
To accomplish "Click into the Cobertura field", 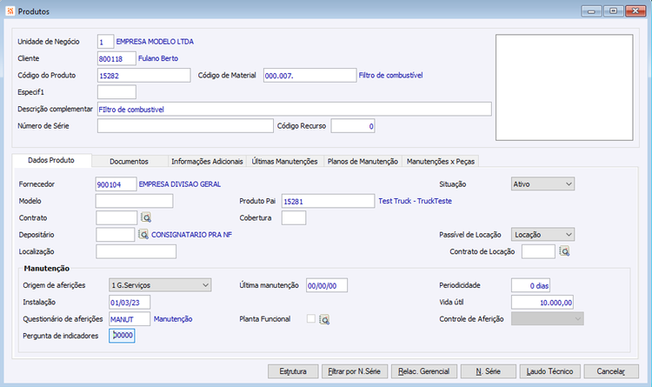I will pyautogui.click(x=294, y=217).
